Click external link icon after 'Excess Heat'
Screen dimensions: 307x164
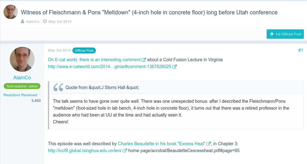[x=209, y=144]
